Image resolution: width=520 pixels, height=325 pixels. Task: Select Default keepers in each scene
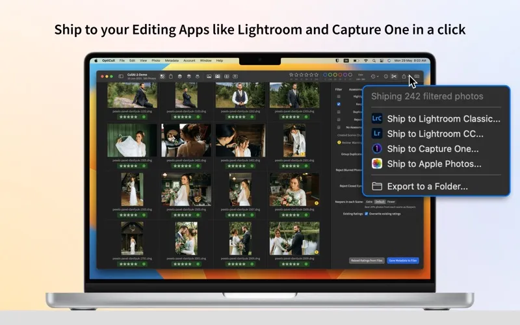point(380,201)
